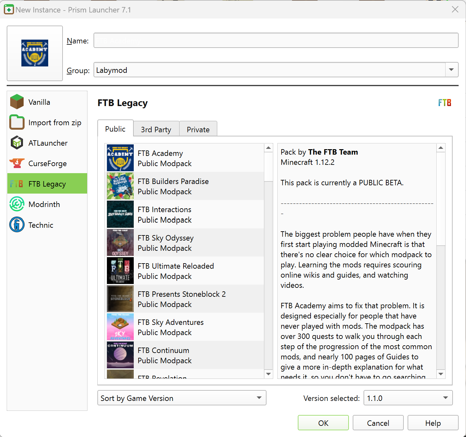This screenshot has height=437, width=466.
Task: Open Help for the New Instance dialog
Action: 432,422
